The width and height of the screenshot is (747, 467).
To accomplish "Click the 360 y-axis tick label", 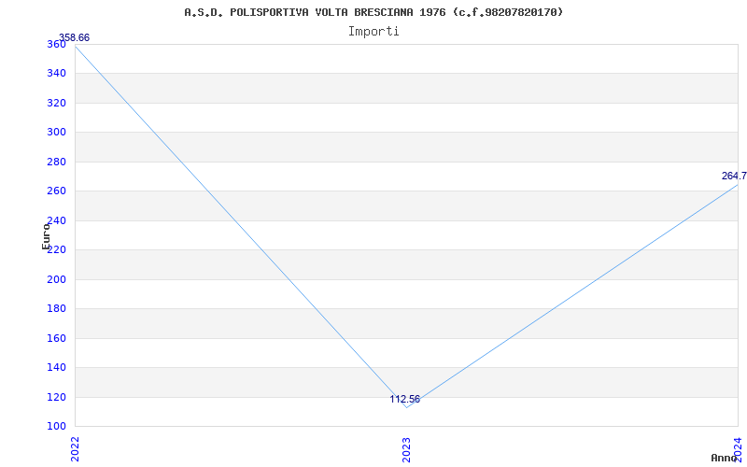I will (x=56, y=44).
